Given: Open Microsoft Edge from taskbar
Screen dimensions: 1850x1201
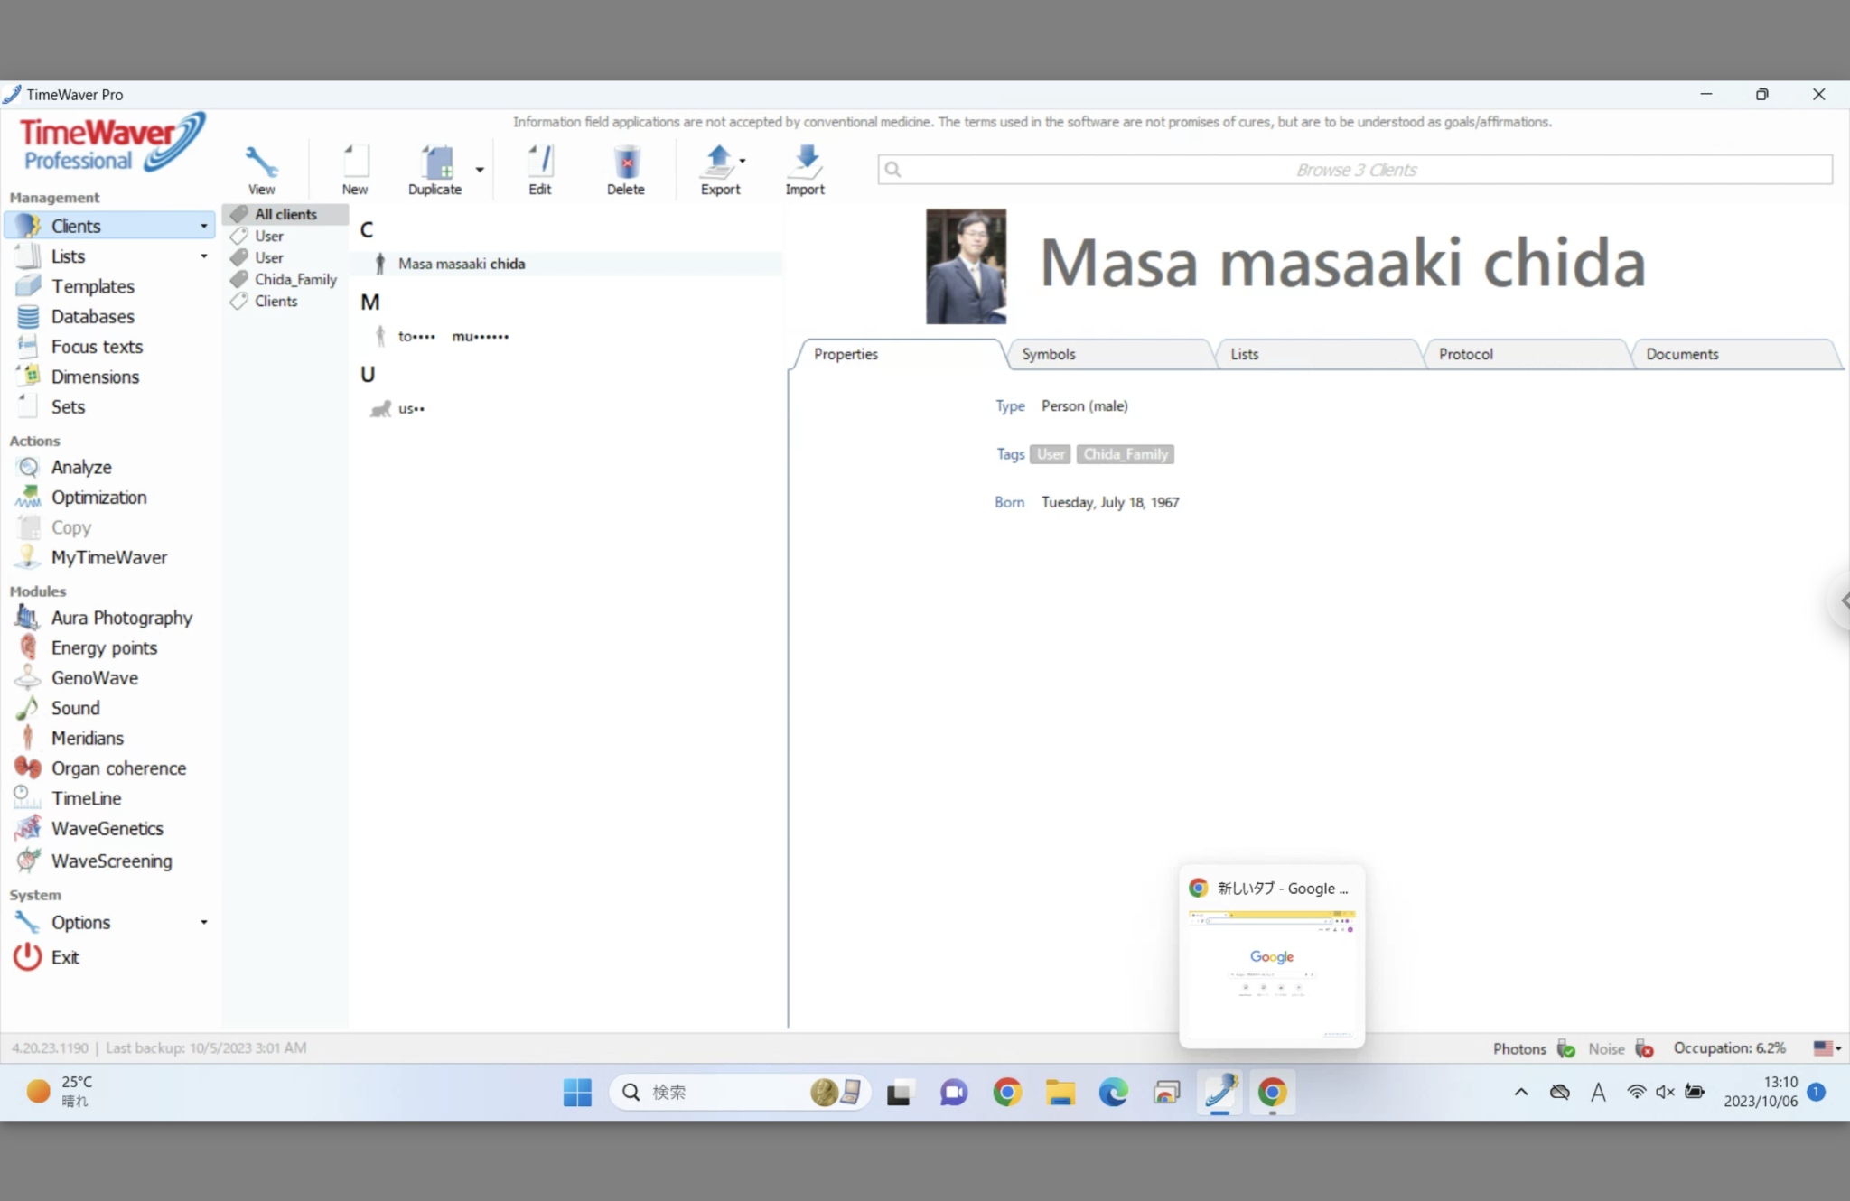Looking at the screenshot, I should point(1113,1092).
